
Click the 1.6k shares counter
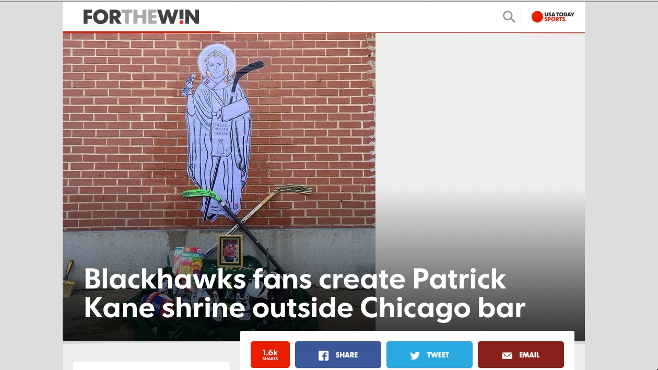[x=270, y=355]
